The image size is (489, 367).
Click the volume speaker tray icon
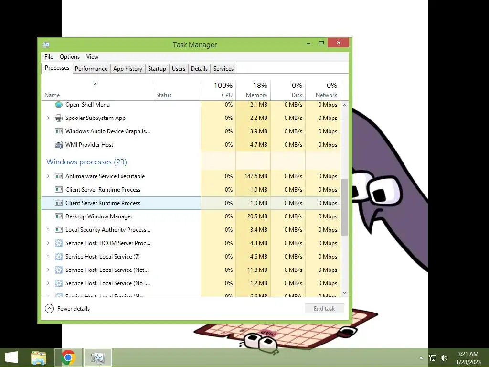(x=444, y=358)
